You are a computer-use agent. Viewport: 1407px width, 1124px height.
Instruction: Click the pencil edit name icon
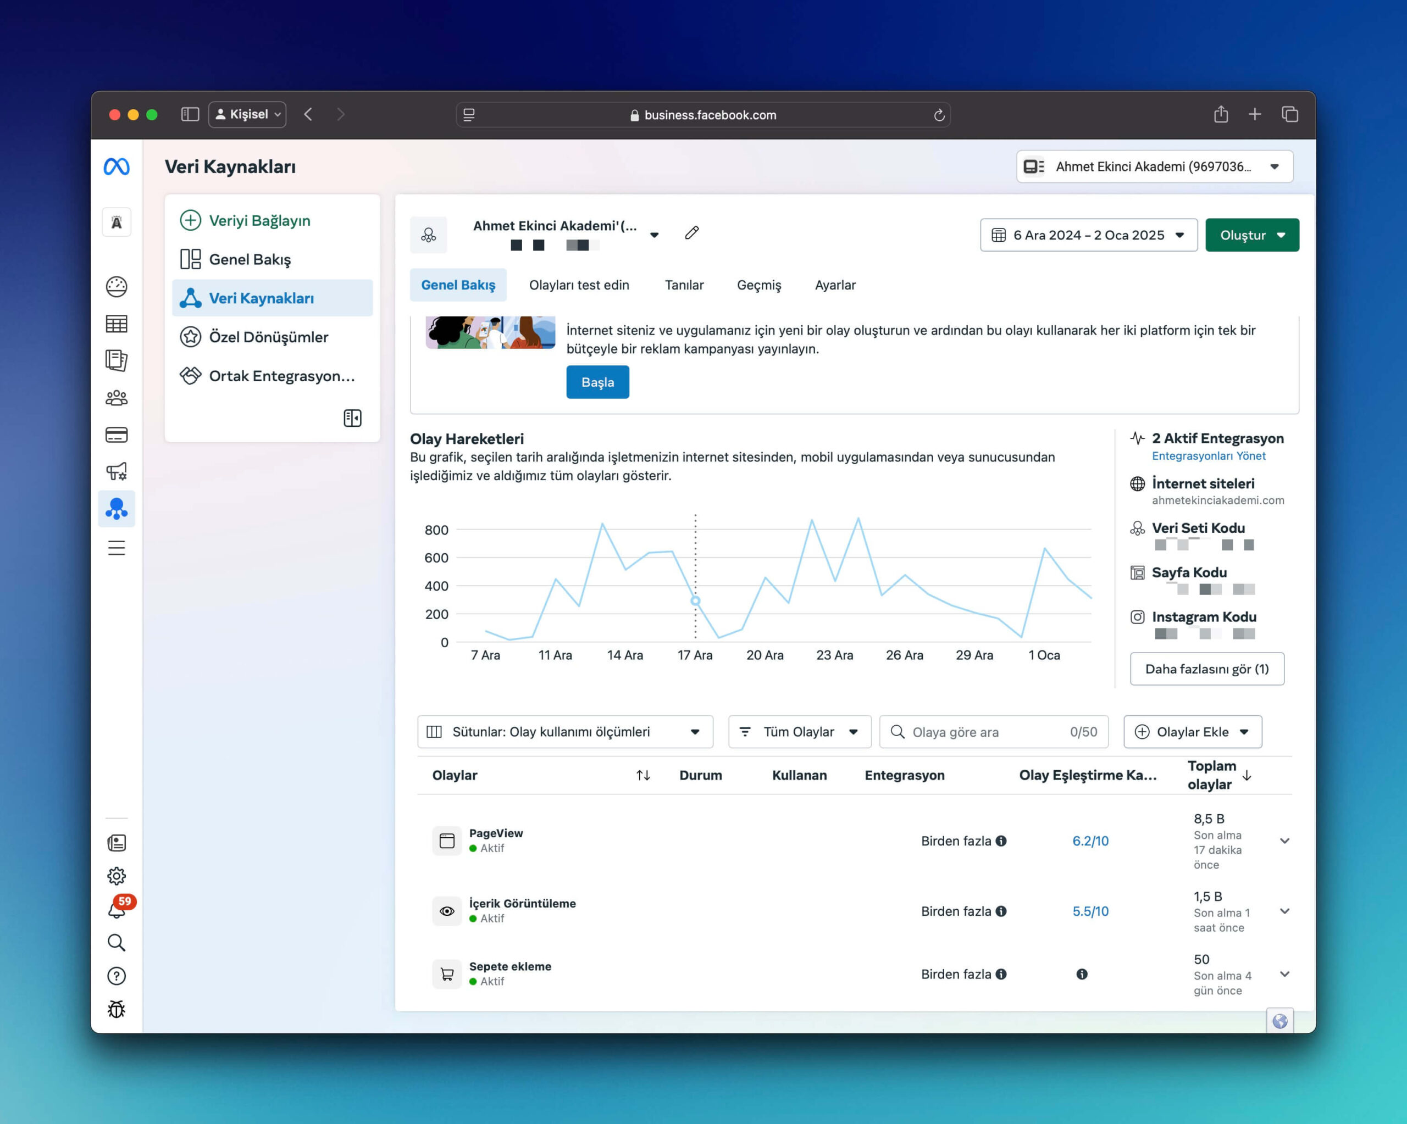[692, 233]
